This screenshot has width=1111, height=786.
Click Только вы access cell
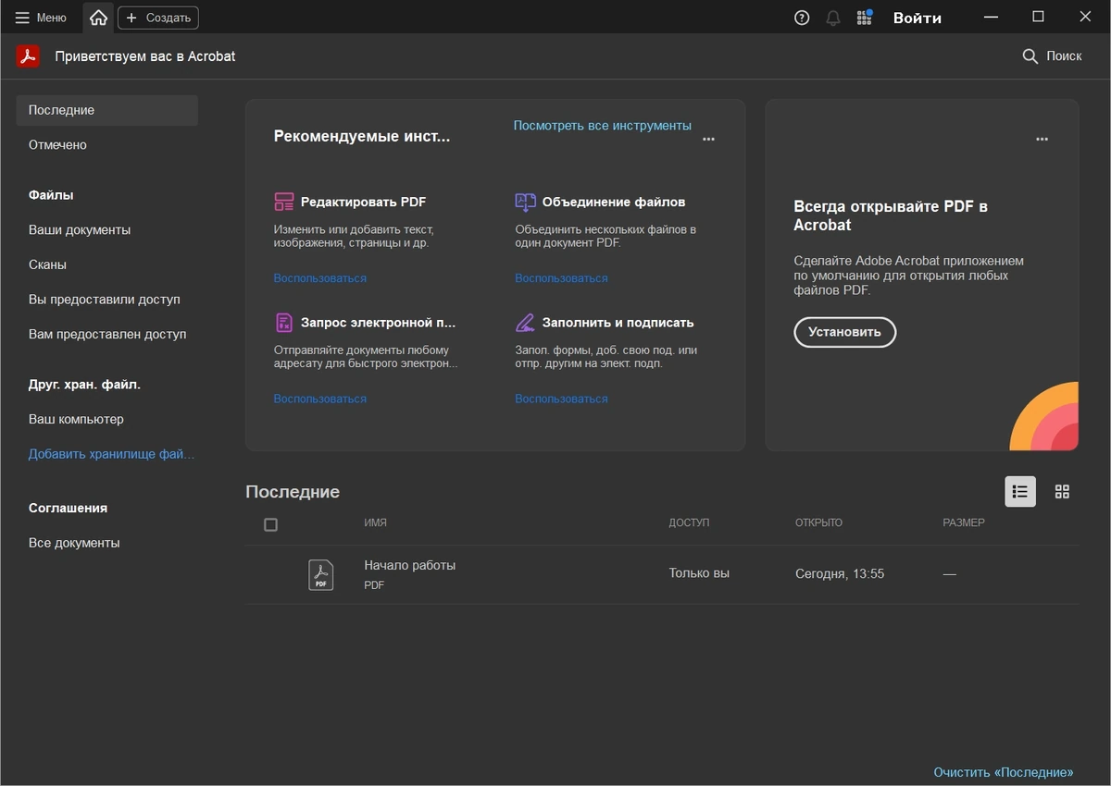pyautogui.click(x=699, y=573)
